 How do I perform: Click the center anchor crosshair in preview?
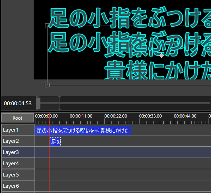click(162, 55)
